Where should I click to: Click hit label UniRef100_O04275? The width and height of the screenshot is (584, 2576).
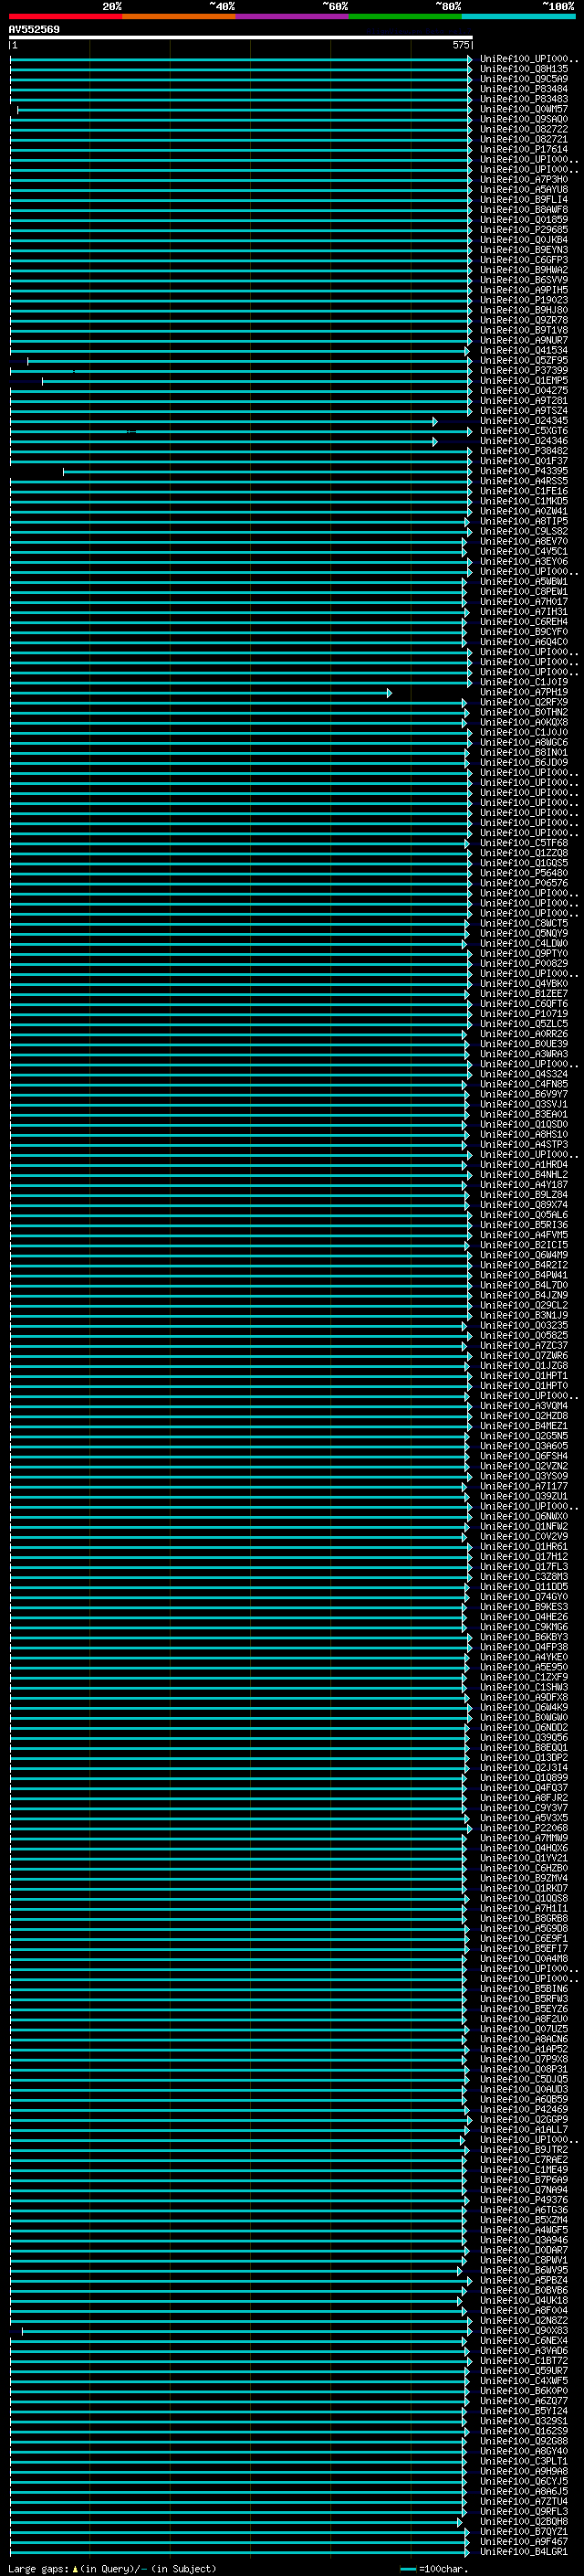click(x=524, y=391)
